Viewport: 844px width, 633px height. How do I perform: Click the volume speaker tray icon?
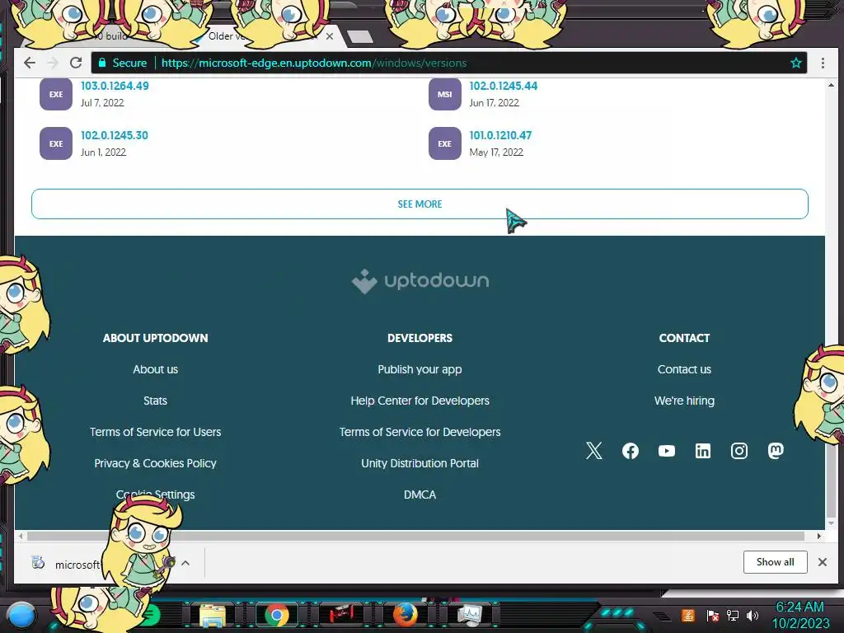(753, 615)
